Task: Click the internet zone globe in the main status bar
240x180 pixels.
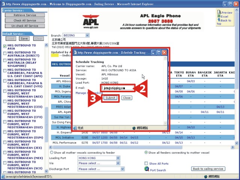Action: tap(206, 177)
